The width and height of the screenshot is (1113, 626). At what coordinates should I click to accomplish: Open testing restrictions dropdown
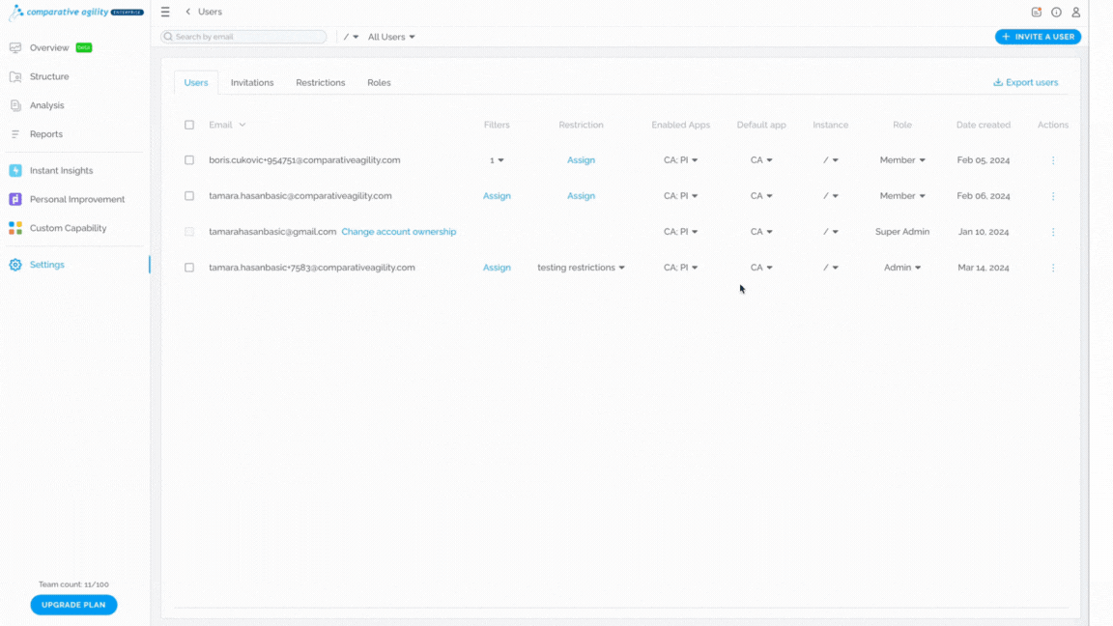click(x=581, y=268)
